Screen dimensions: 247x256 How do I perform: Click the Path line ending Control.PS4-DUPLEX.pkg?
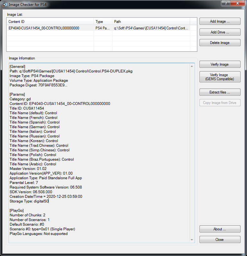point(71,71)
